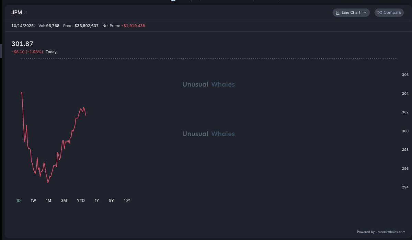Image resolution: width=412 pixels, height=240 pixels.
Task: Click the -$6.10 (-1.98%) change value
Action: 27,52
